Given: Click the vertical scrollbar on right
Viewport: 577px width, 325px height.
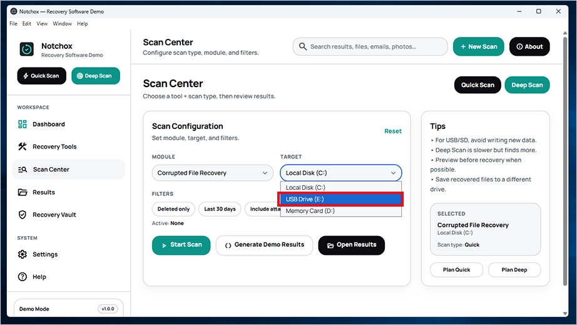Looking at the screenshot, I should pyautogui.click(x=565, y=161).
